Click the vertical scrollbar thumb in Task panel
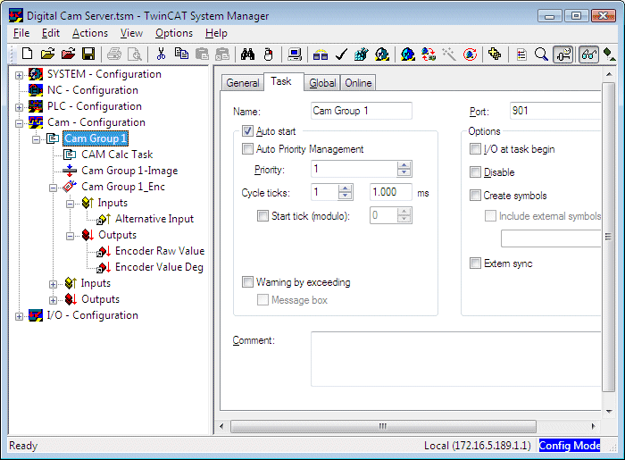625x460 pixels. pos(609,238)
